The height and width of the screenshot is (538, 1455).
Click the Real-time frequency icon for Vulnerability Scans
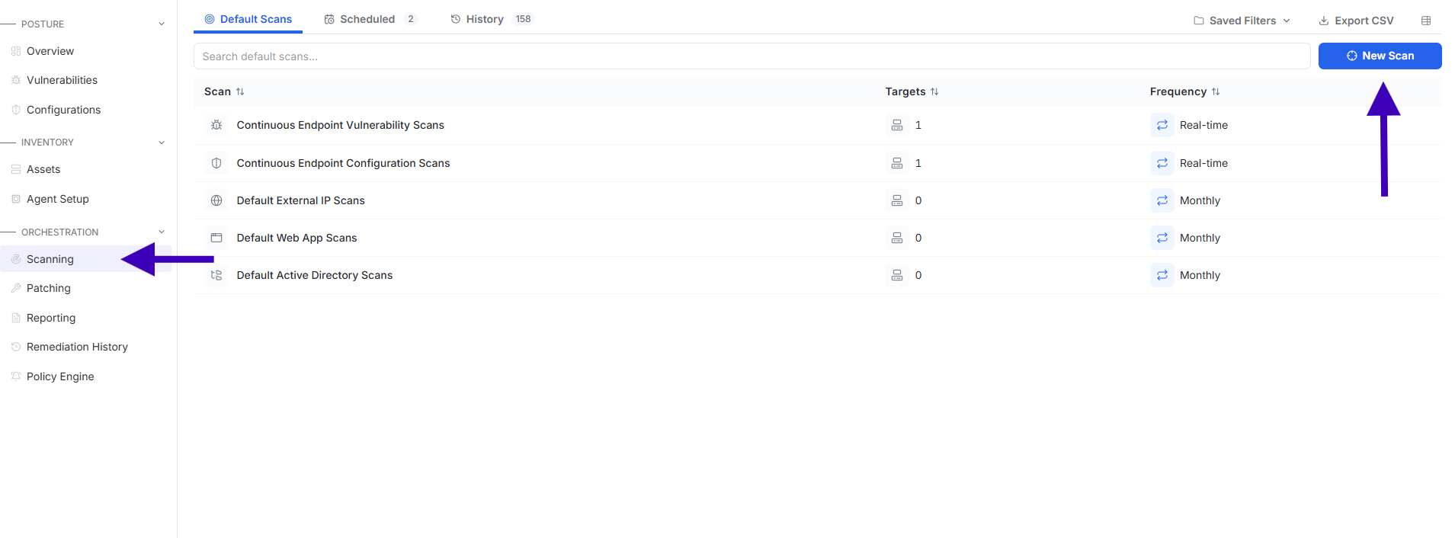tap(1162, 125)
